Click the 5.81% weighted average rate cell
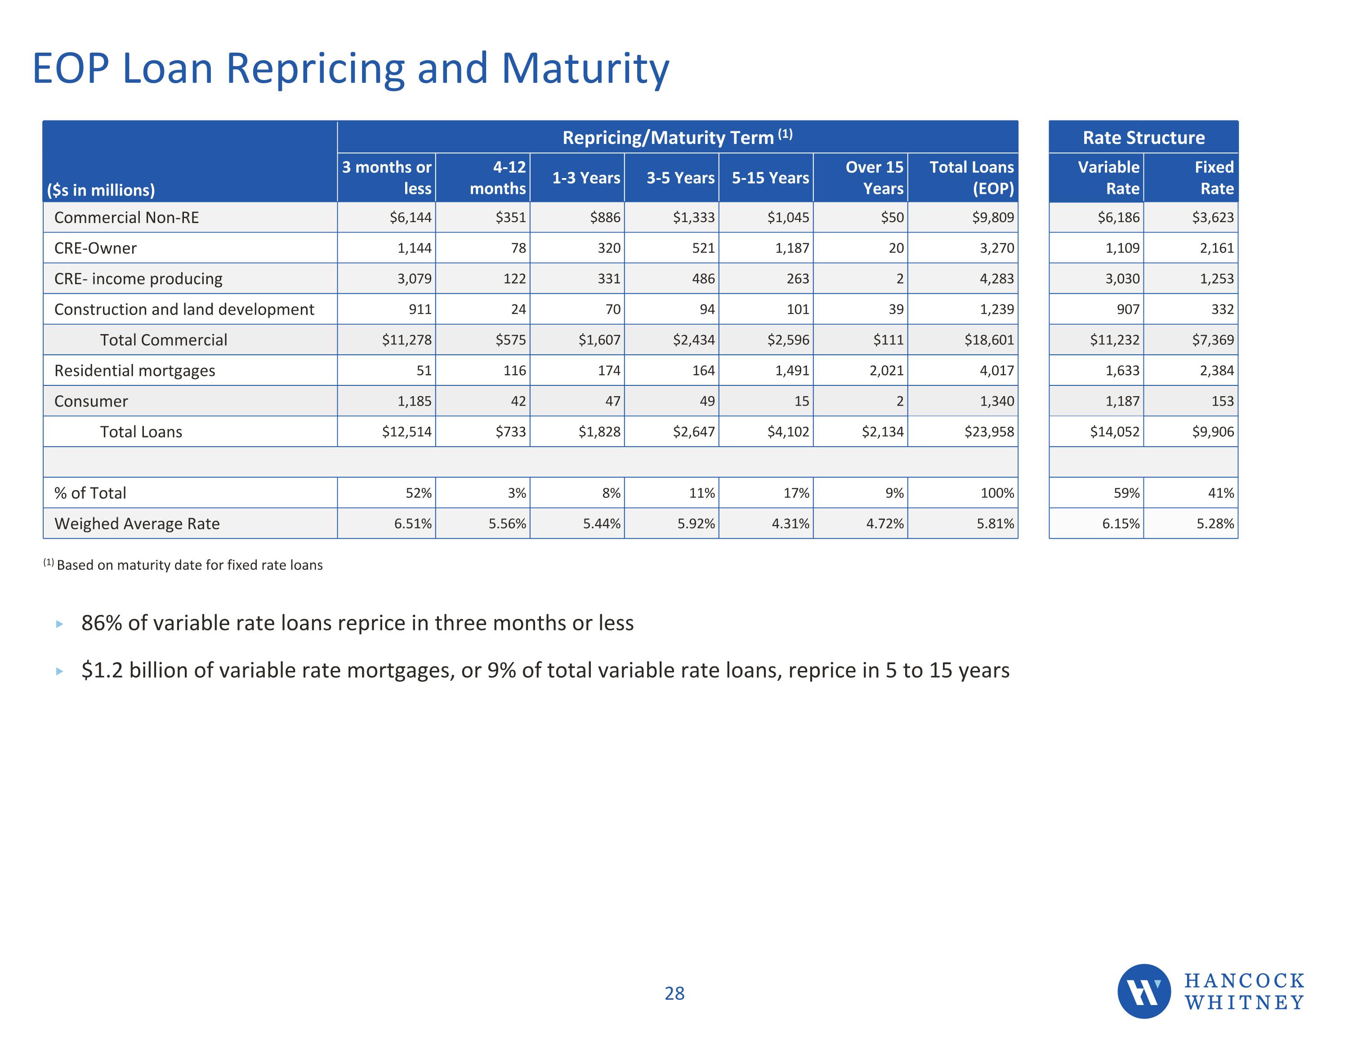Viewport: 1349px width, 1041px height. click(995, 524)
